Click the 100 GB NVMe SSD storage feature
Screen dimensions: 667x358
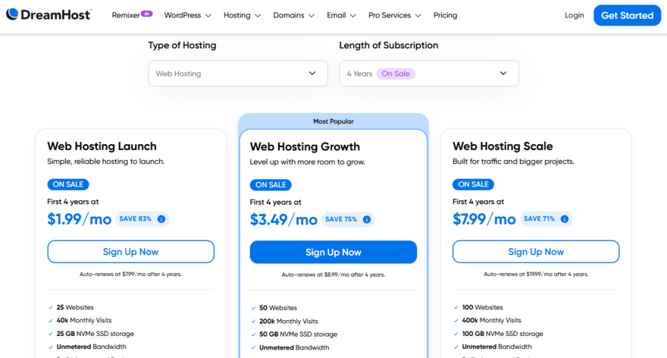click(503, 334)
